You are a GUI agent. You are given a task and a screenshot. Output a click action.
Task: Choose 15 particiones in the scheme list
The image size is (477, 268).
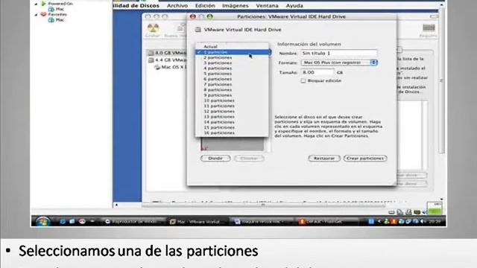(x=232, y=127)
